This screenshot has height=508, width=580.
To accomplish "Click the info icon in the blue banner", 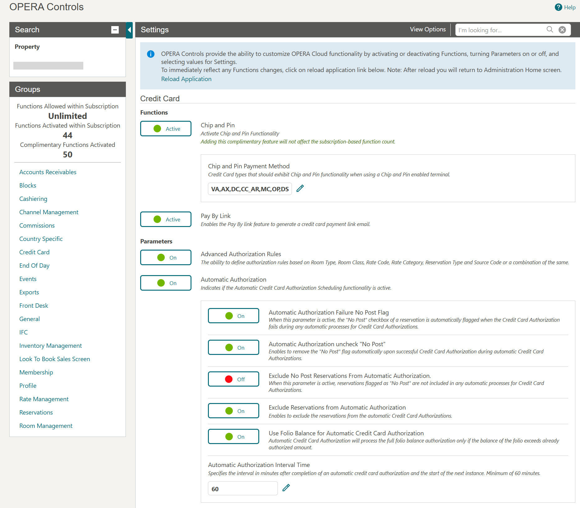I will point(151,54).
